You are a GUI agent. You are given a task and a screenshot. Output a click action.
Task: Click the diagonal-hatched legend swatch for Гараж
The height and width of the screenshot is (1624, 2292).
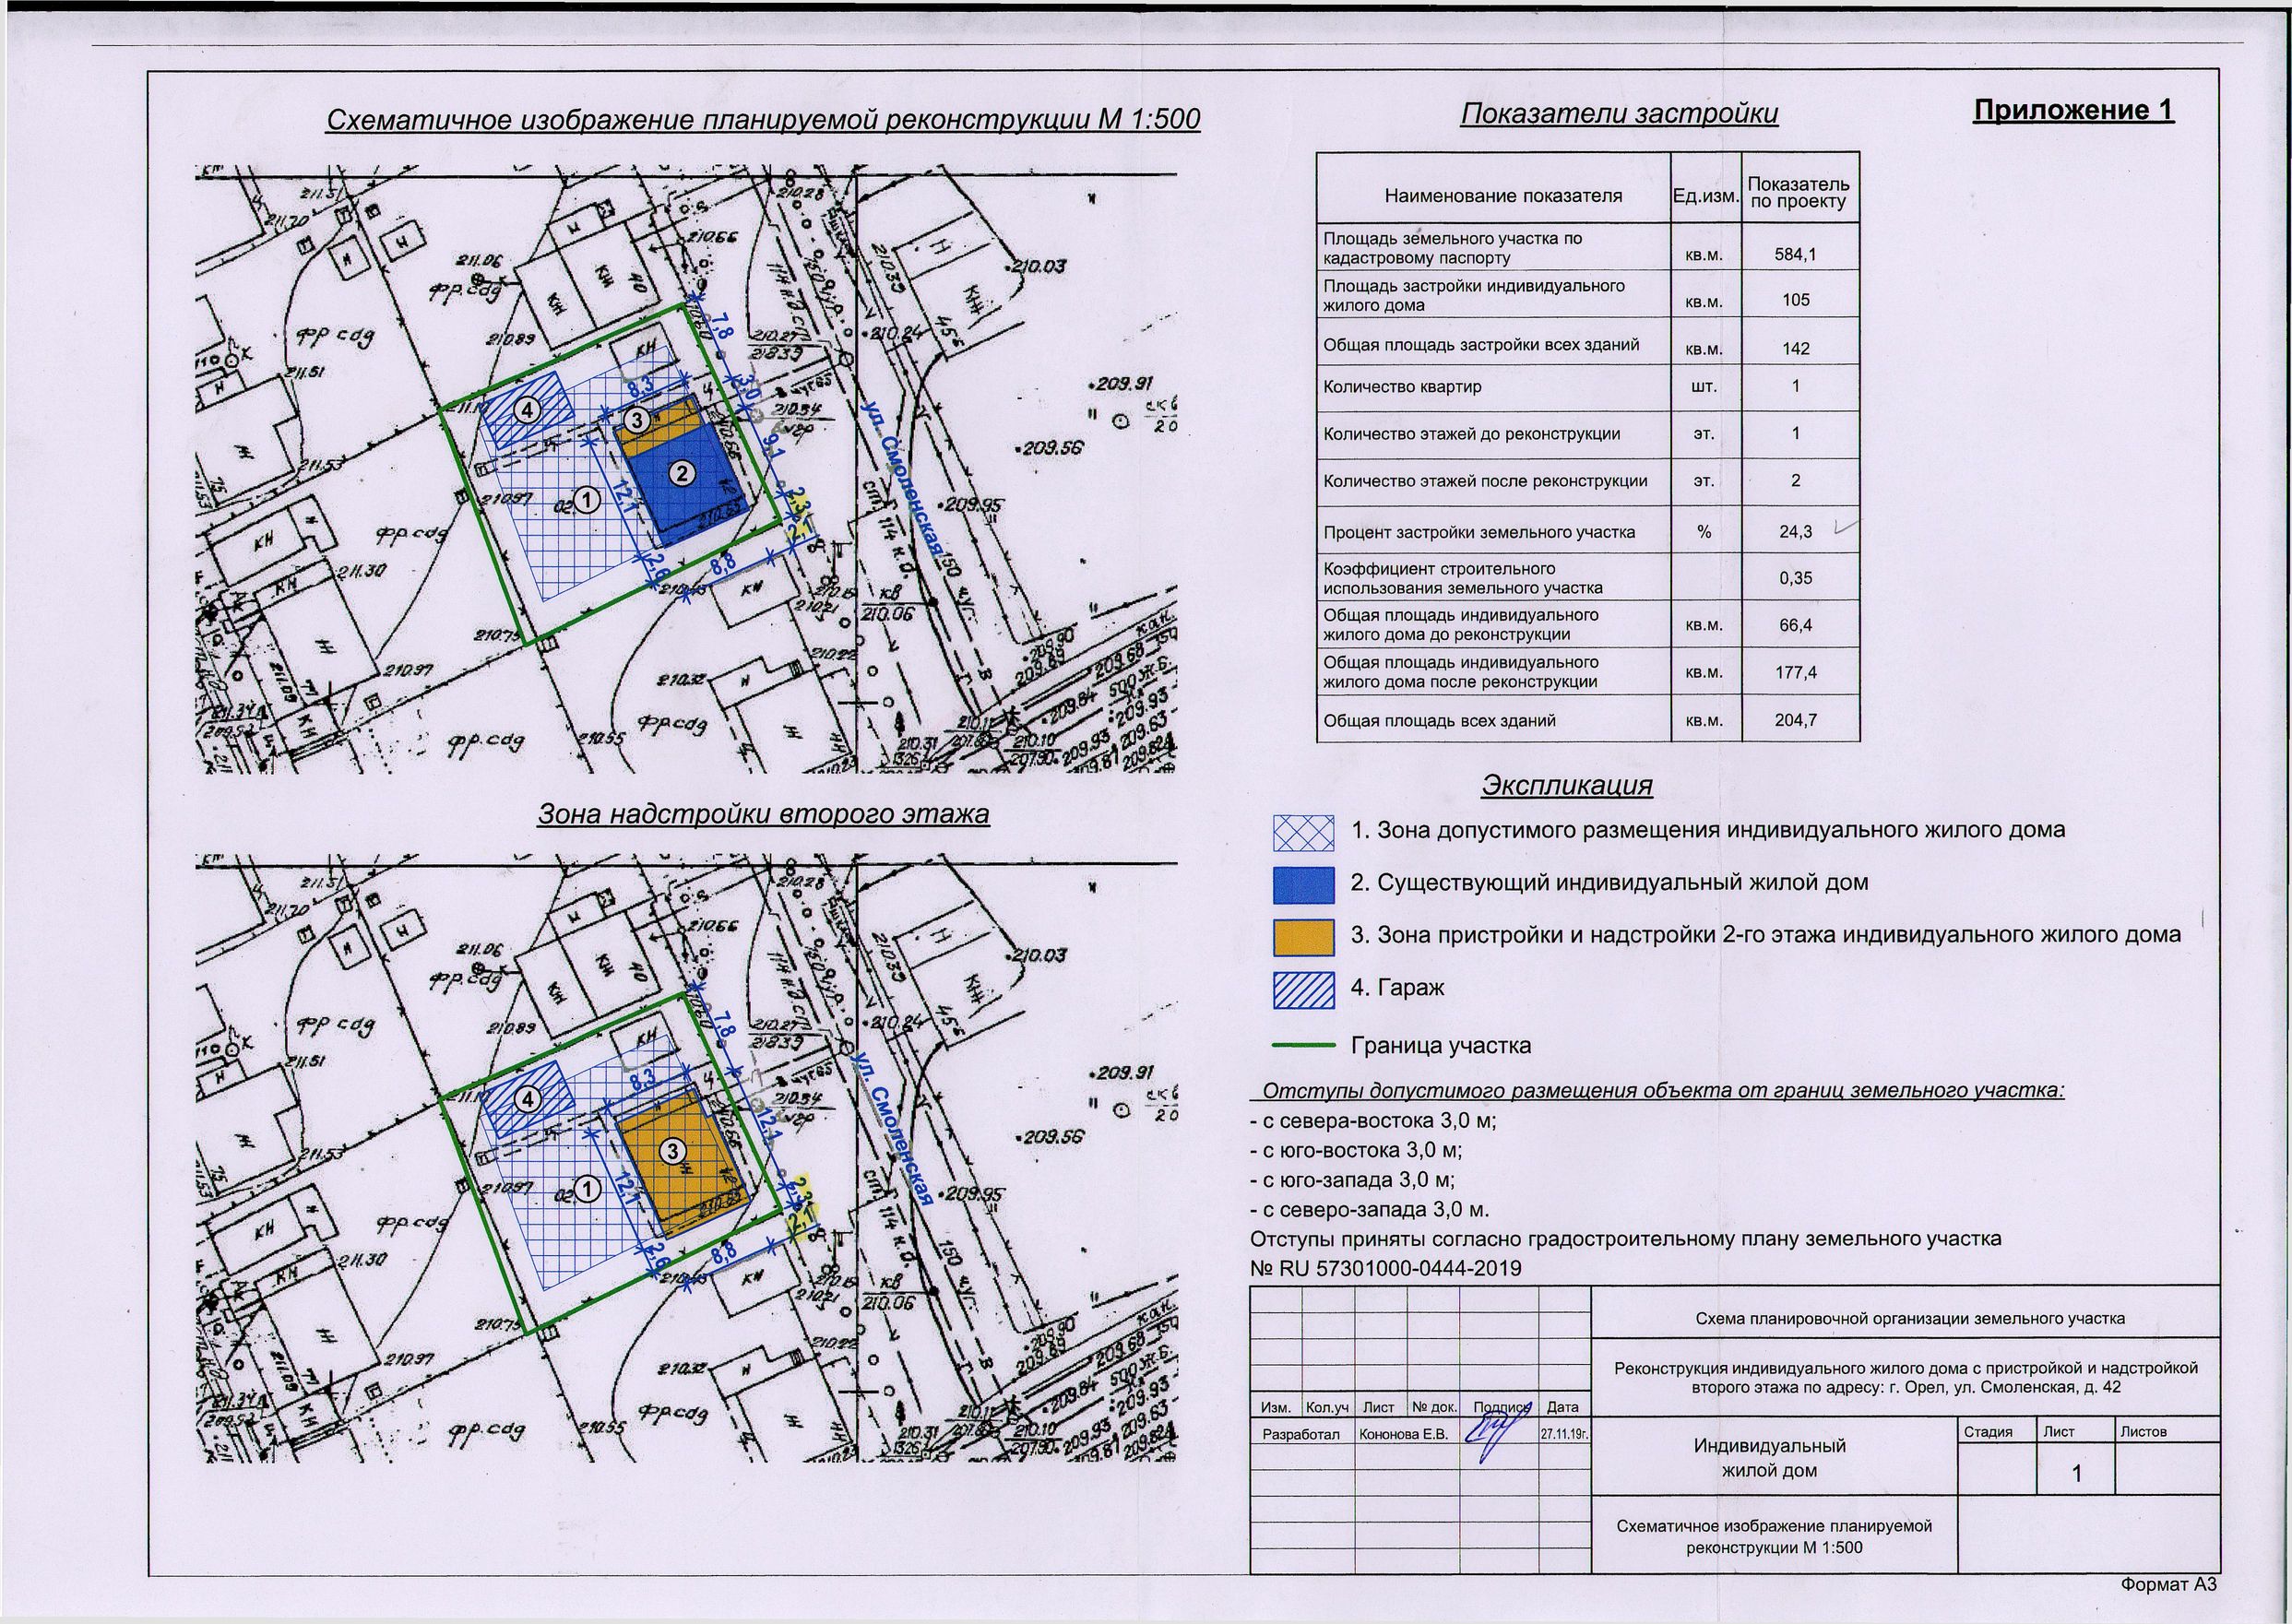point(1303,990)
